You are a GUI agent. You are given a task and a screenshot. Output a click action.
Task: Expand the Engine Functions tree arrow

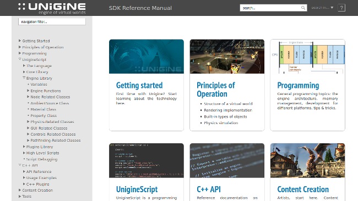28,91
